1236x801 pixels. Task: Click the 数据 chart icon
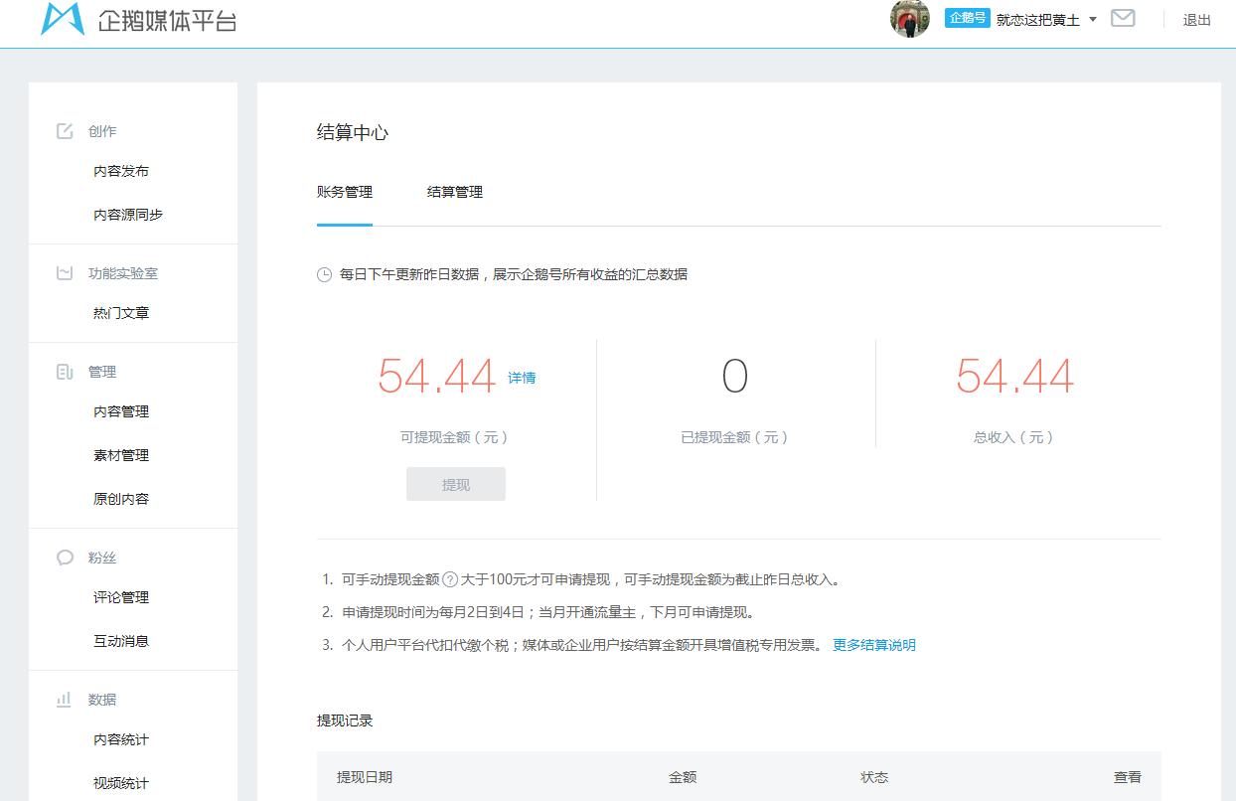64,699
